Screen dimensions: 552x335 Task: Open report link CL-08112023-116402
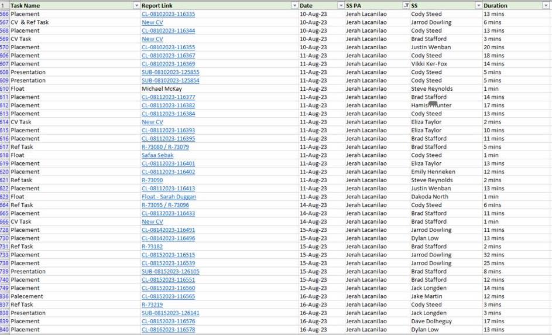click(x=168, y=172)
